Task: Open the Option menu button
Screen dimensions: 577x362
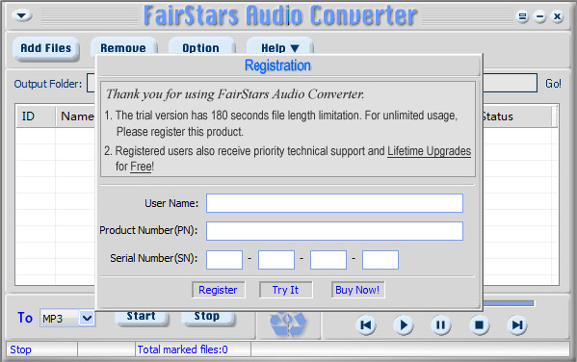Action: (201, 48)
